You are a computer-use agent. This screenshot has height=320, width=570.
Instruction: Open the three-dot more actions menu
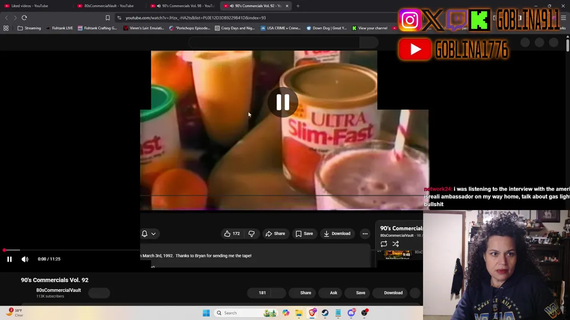click(x=365, y=234)
